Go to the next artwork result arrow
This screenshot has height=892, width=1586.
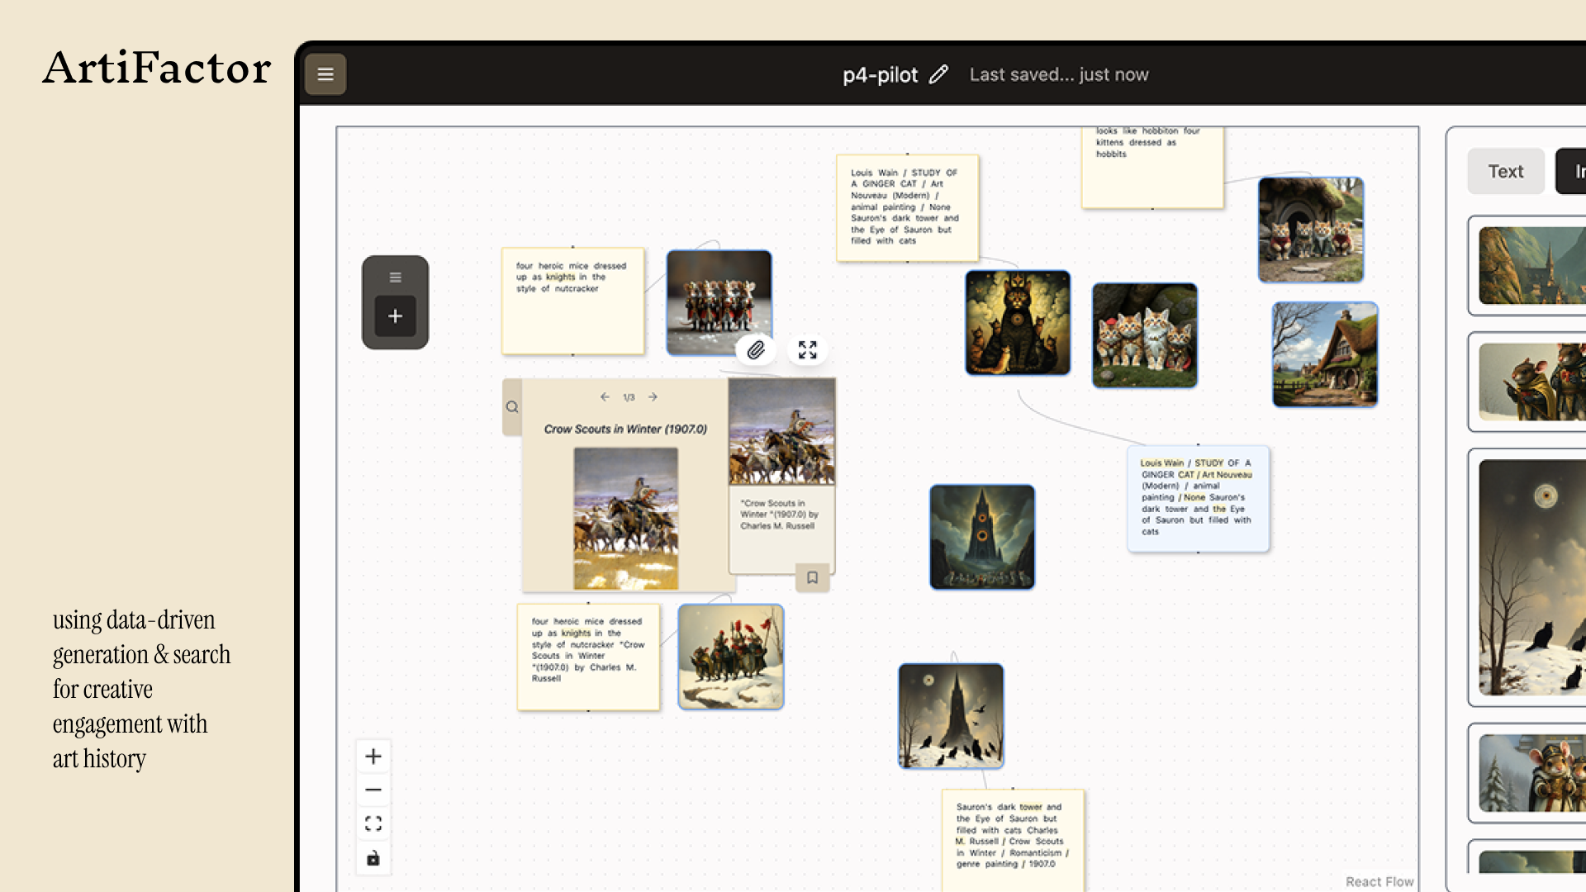click(653, 397)
